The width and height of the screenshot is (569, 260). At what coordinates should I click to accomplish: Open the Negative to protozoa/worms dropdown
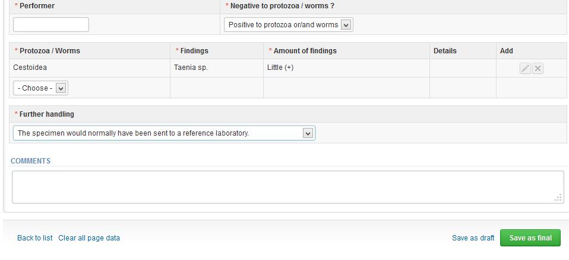tap(289, 25)
